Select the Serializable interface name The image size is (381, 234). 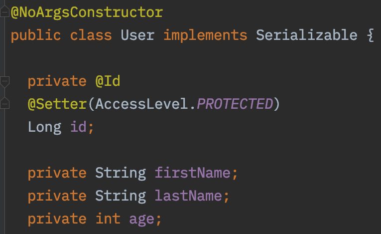306,35
